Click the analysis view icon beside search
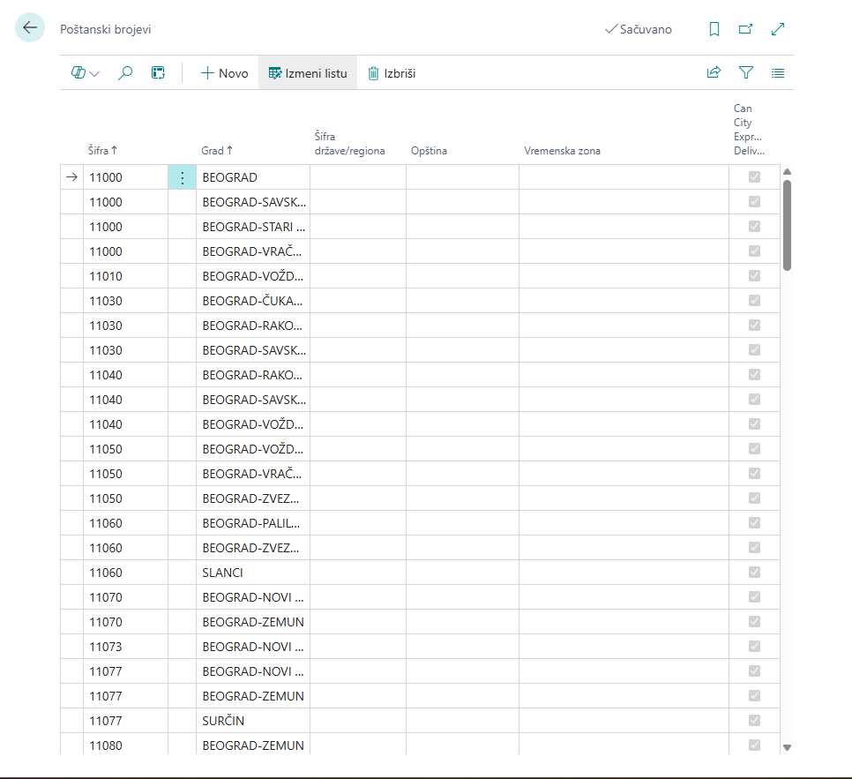Viewport: 852px width, 779px height. point(158,73)
